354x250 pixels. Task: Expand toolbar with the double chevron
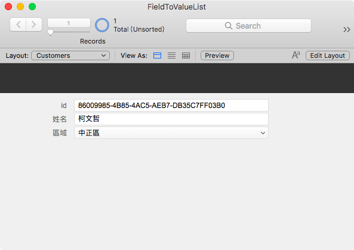click(x=347, y=30)
